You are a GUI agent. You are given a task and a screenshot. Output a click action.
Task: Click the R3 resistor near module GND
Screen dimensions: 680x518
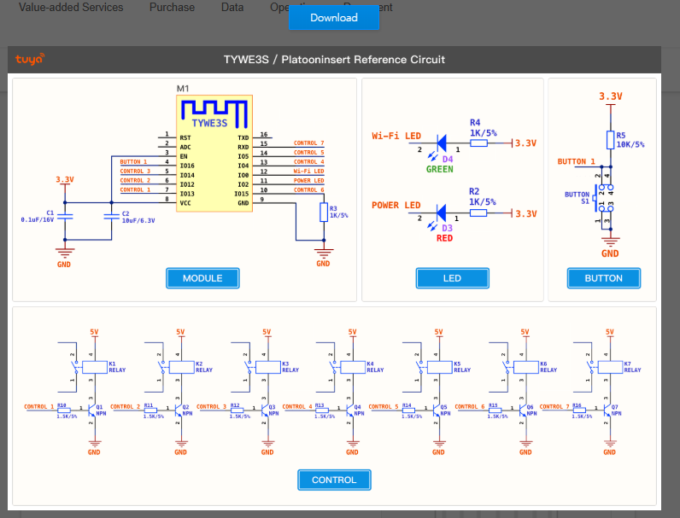click(323, 212)
